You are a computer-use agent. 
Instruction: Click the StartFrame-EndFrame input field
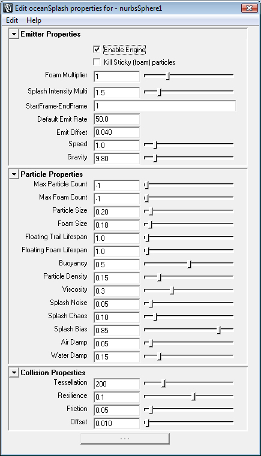[x=165, y=106]
